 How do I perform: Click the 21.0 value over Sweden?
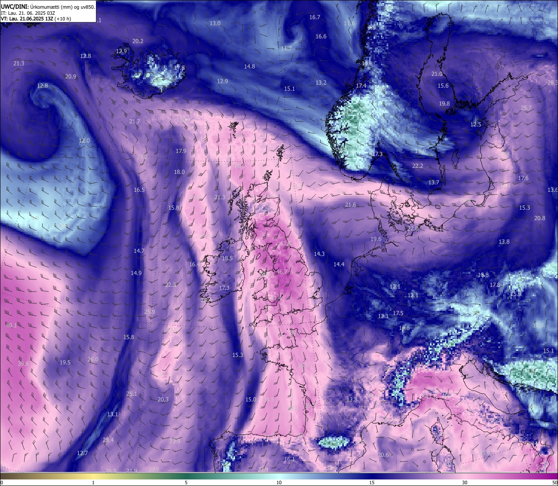437,74
